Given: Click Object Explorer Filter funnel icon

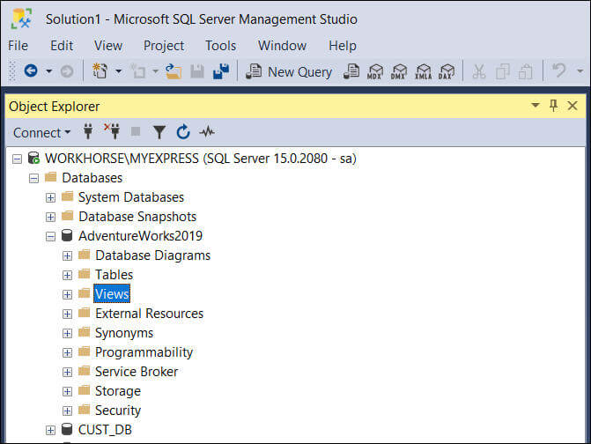Looking at the screenshot, I should 159,132.
